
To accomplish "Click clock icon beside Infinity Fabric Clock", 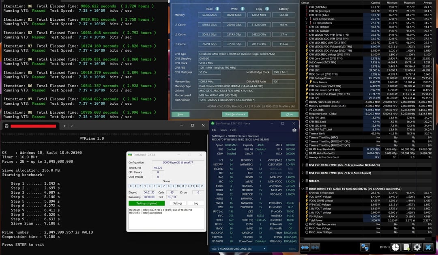I will (307, 102).
